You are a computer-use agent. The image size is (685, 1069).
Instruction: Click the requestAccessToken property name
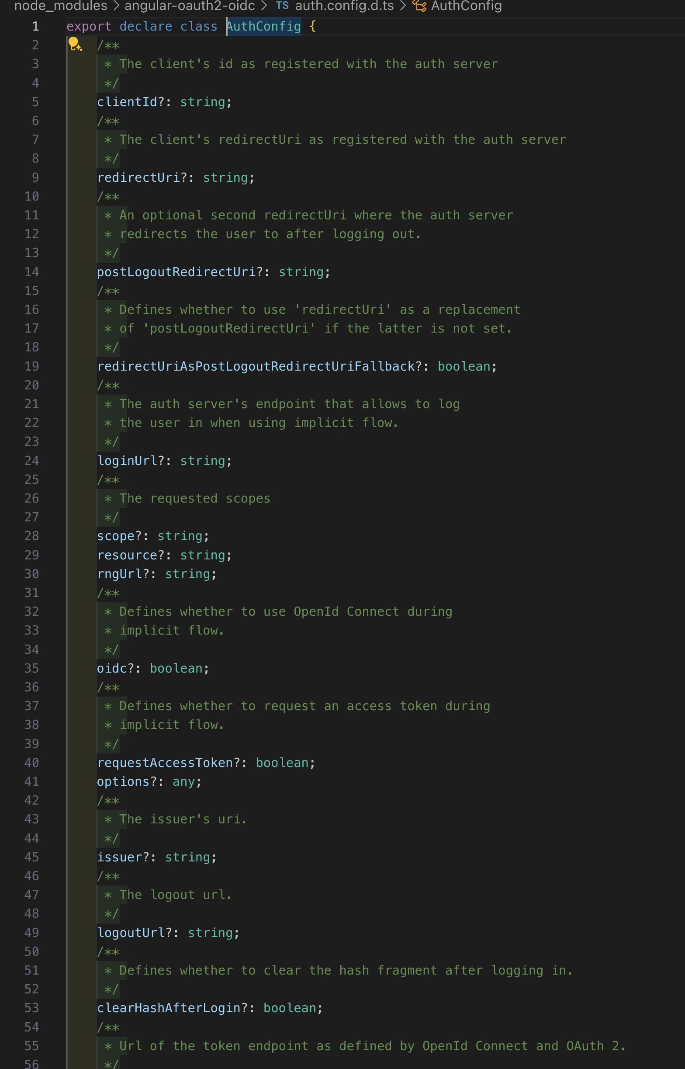(x=165, y=763)
